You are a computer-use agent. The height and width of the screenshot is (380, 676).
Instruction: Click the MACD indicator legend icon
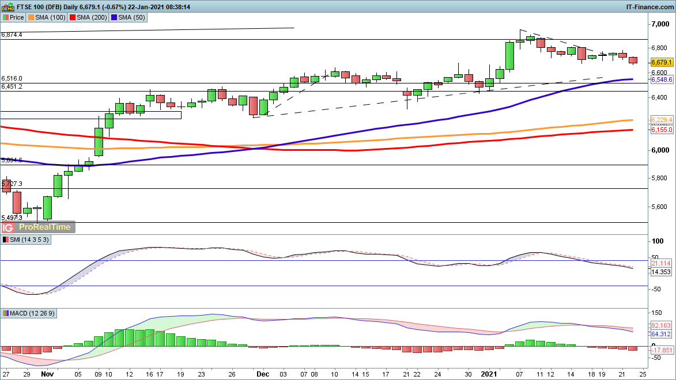tap(6, 313)
